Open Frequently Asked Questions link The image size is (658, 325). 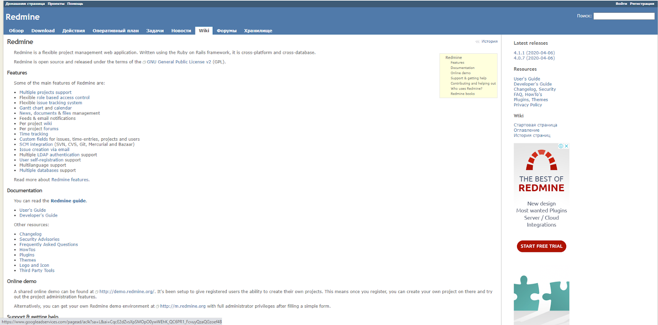[x=49, y=245]
